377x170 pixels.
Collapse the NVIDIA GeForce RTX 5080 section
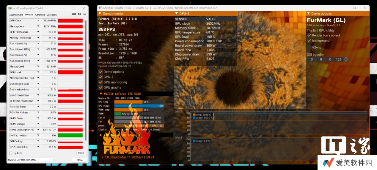coord(100,94)
